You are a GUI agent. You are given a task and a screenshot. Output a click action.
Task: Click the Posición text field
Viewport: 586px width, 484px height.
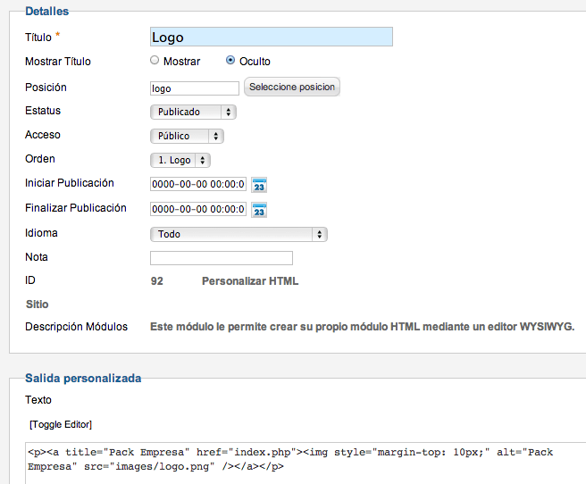tap(195, 88)
